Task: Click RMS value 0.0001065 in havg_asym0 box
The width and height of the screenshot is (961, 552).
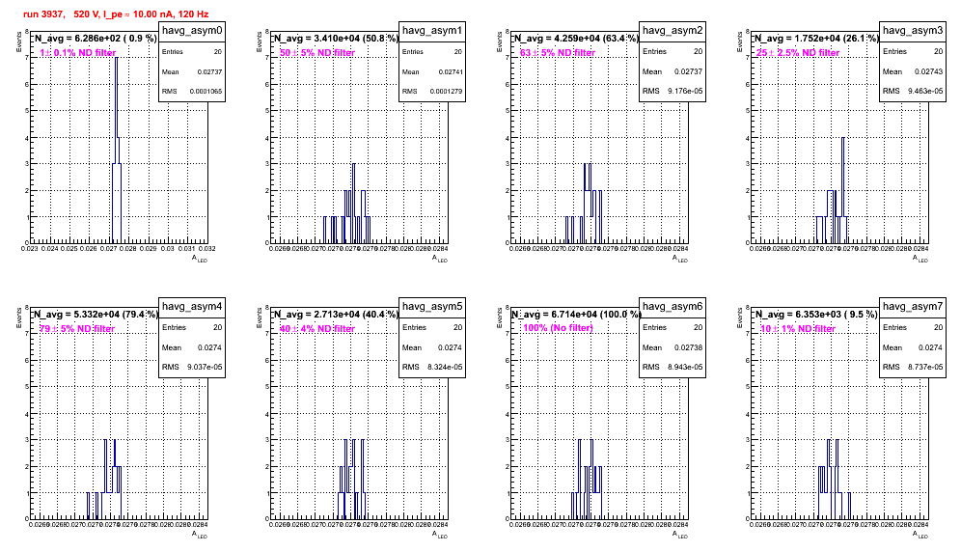Action: click(x=206, y=92)
